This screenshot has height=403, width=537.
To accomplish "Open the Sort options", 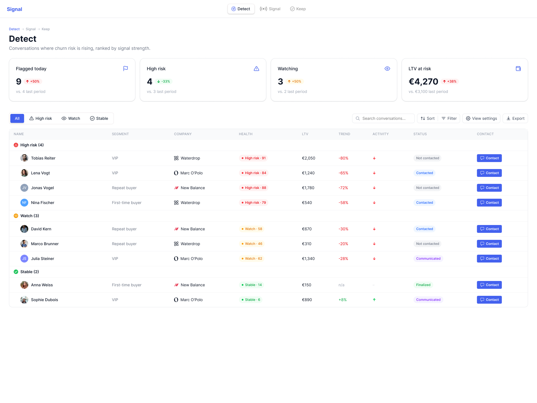I will coord(428,118).
